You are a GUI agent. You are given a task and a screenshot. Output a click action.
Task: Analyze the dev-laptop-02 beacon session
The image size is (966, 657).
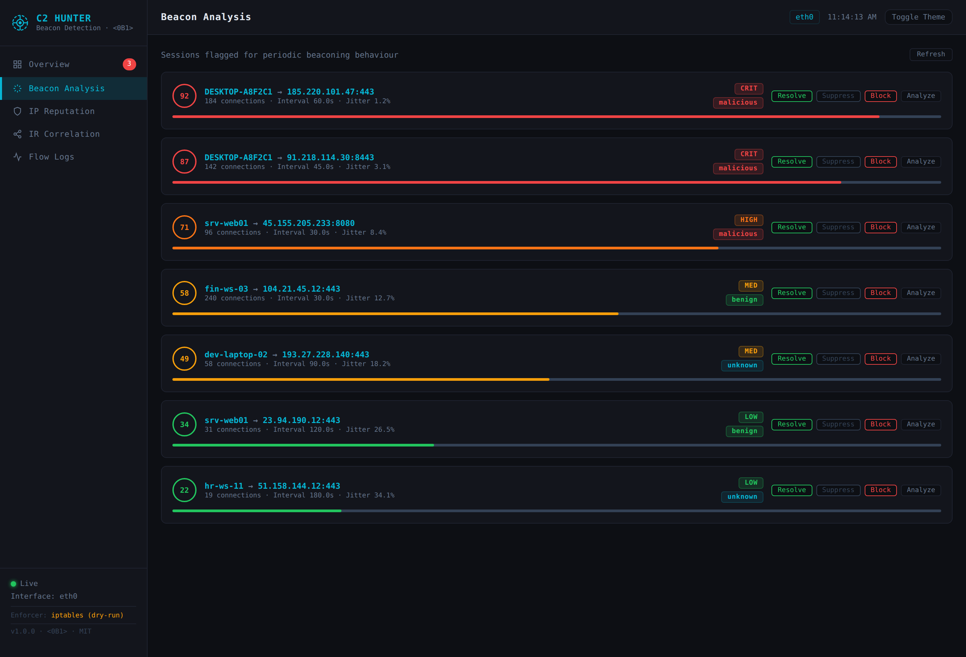tap(921, 359)
